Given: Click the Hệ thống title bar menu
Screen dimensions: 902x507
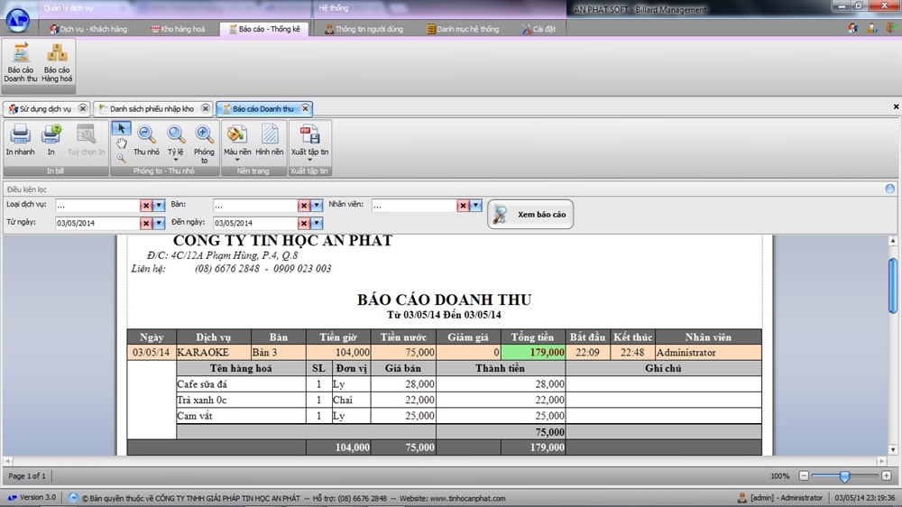Looking at the screenshot, I should pos(334,8).
